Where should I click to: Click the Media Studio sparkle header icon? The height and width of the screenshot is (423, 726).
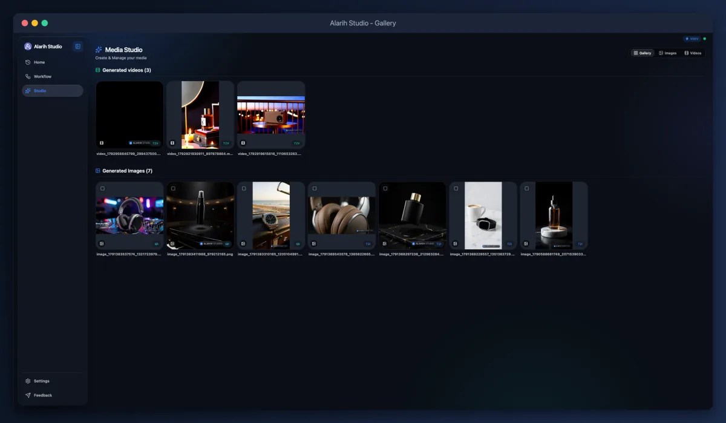(99, 50)
